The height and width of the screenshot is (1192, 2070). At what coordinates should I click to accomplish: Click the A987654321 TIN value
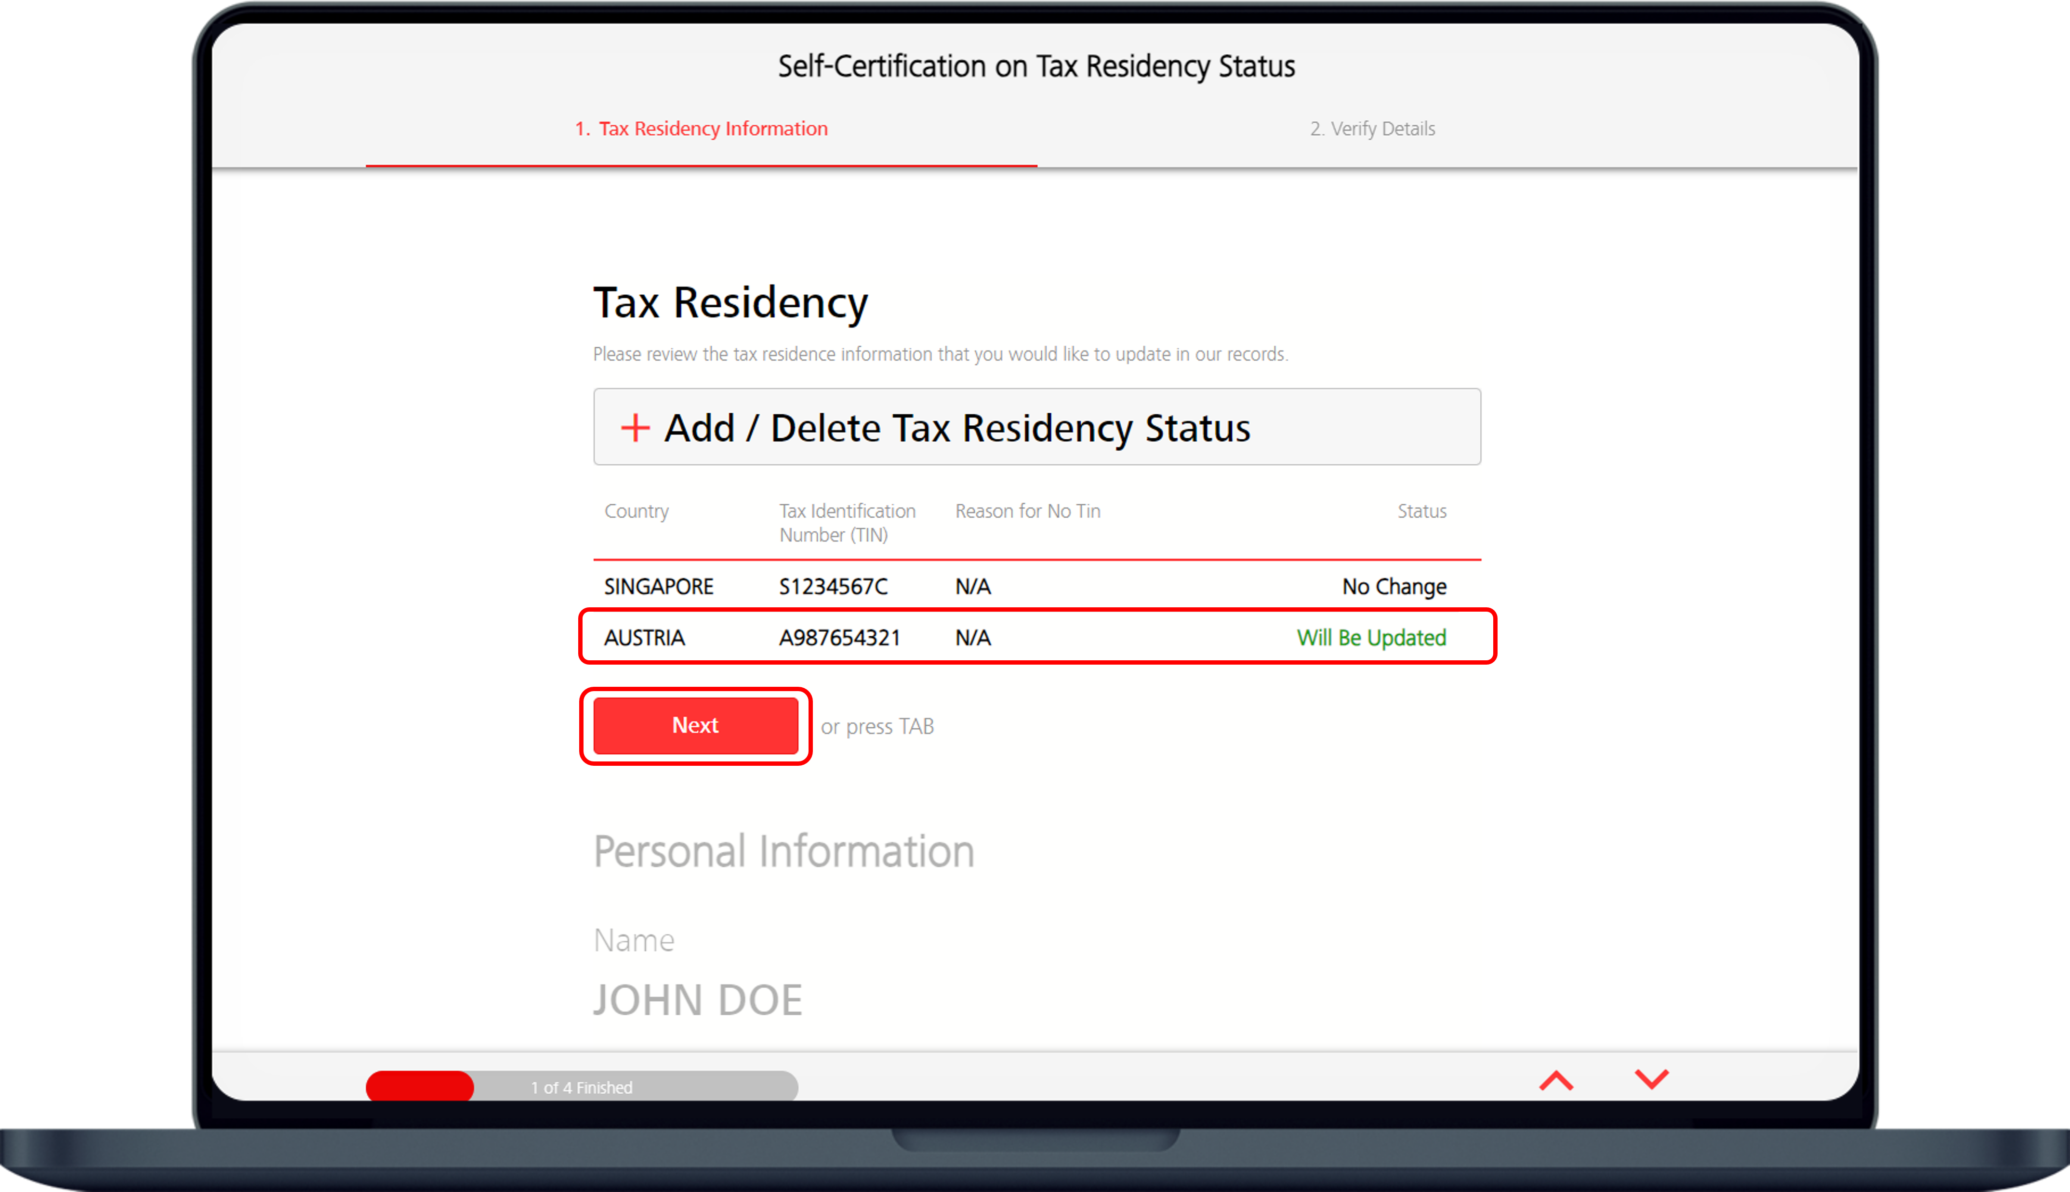(839, 637)
